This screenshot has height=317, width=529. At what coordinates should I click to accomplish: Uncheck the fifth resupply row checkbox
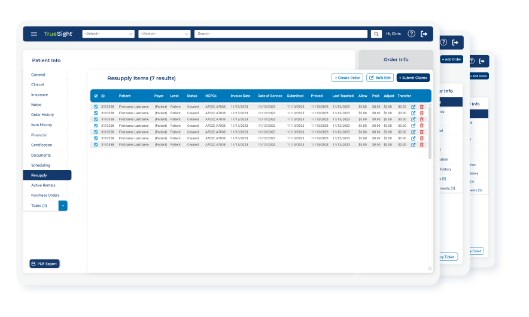pyautogui.click(x=96, y=132)
